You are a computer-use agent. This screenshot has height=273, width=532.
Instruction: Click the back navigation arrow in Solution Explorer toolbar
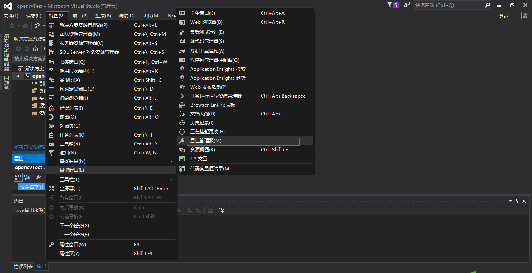click(18, 49)
